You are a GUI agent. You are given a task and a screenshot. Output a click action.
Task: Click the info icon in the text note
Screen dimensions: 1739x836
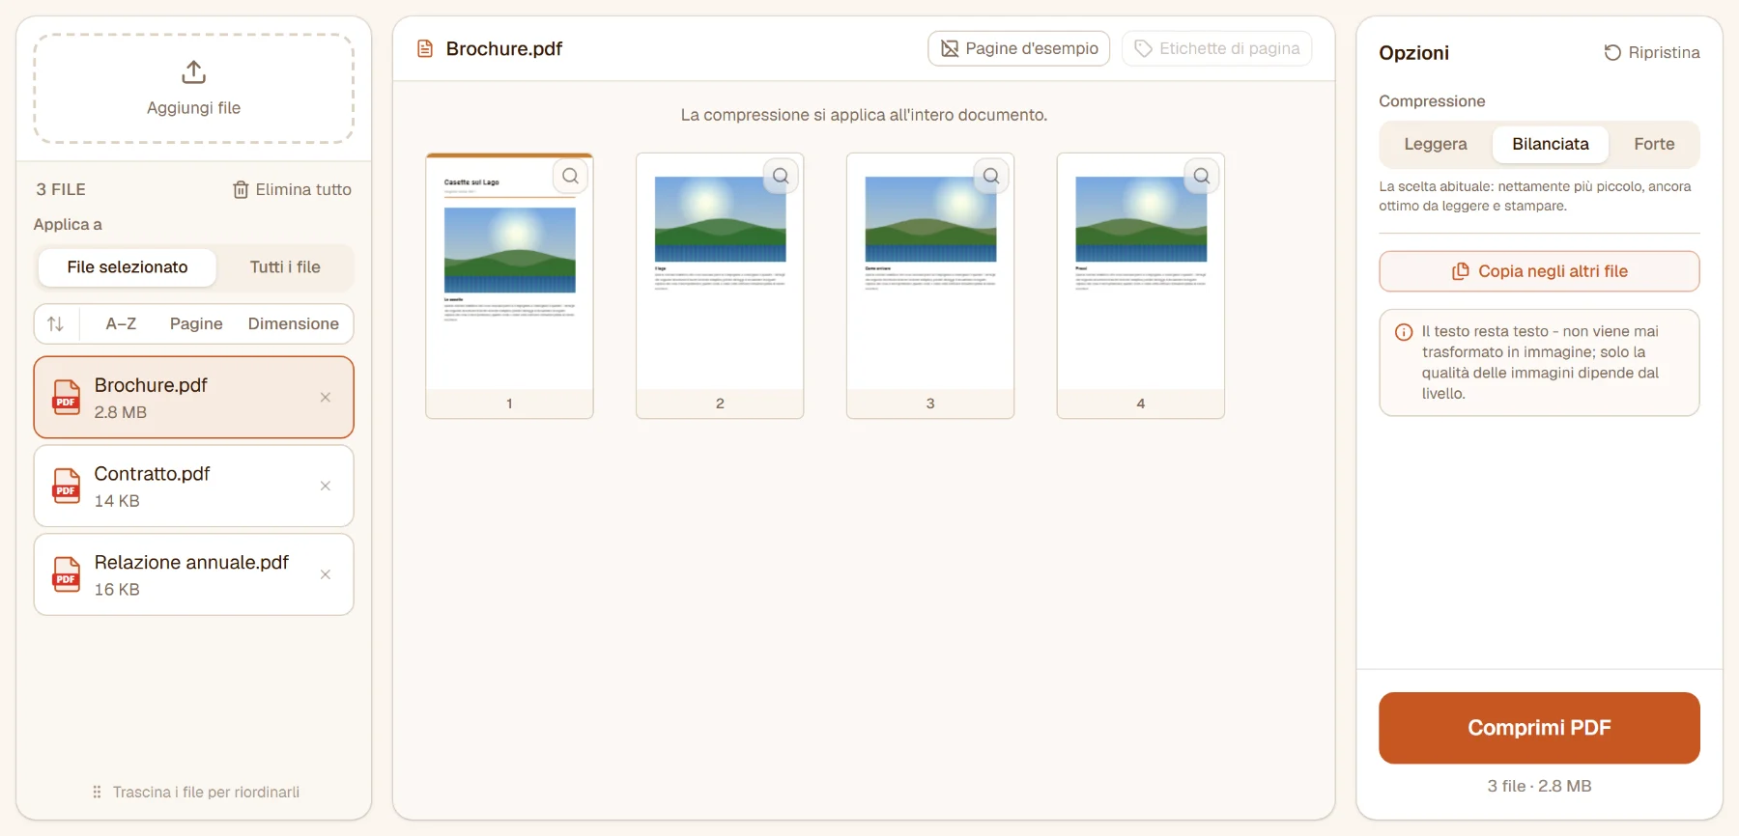click(x=1404, y=332)
